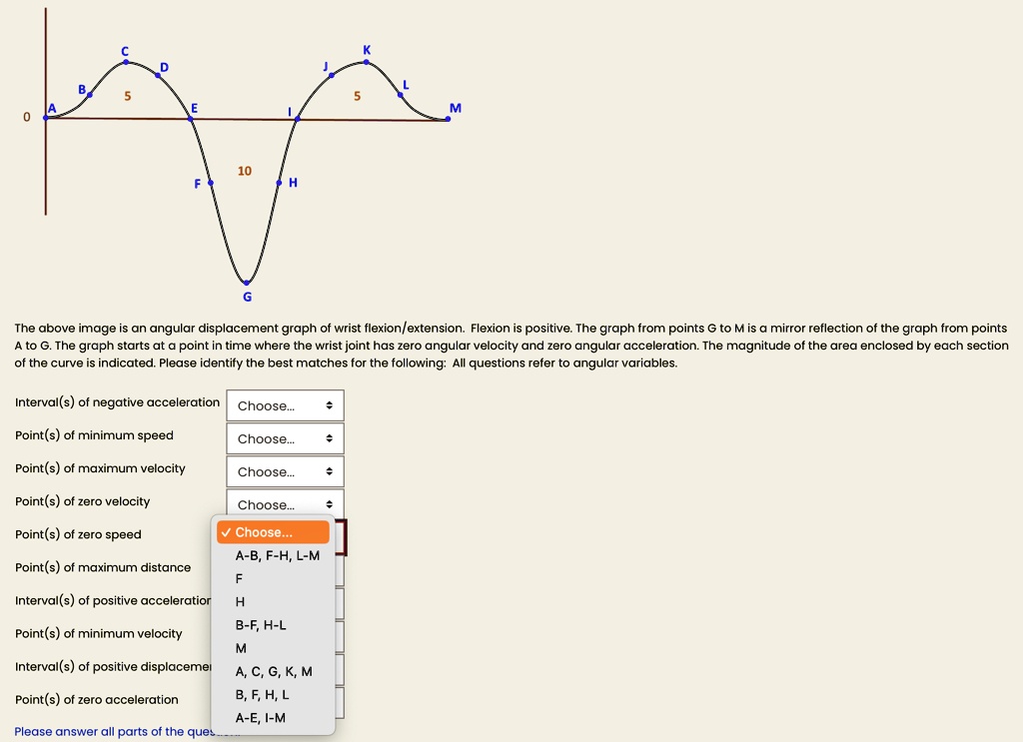
Task: Choose option 'A-E, I-M'
Action: tap(273, 717)
